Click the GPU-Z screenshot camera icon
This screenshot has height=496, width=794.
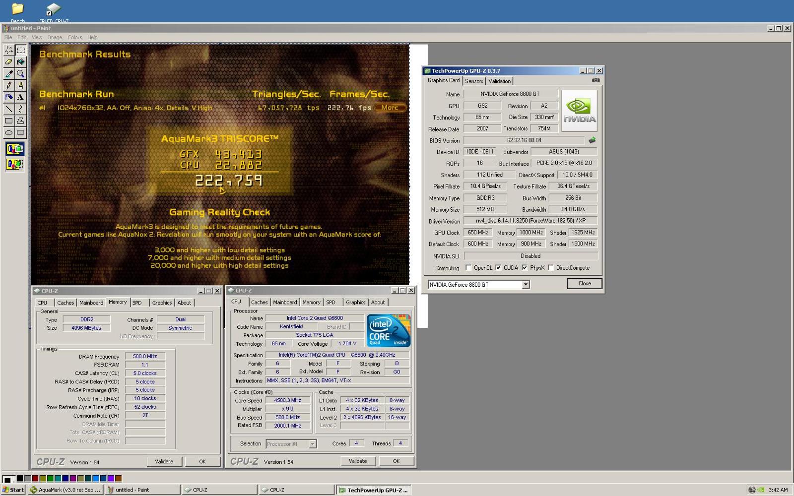(x=595, y=80)
